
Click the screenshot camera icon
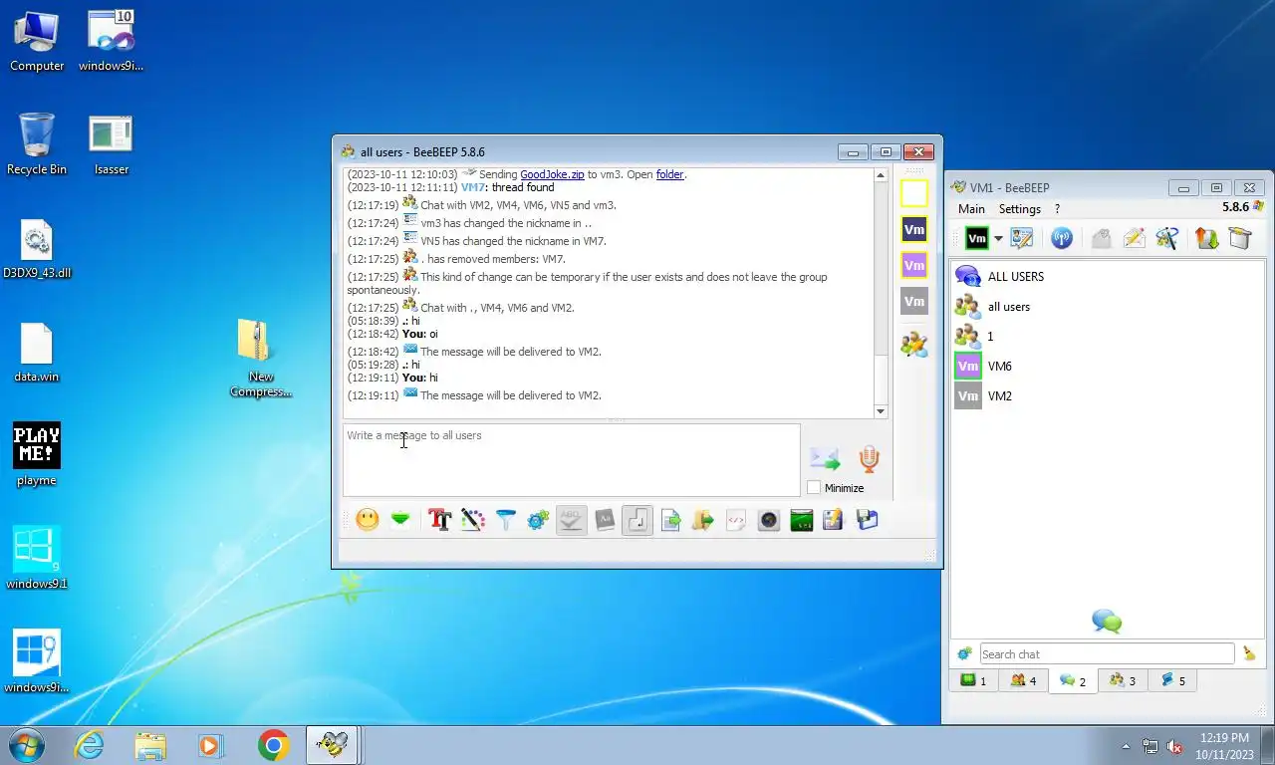click(769, 520)
